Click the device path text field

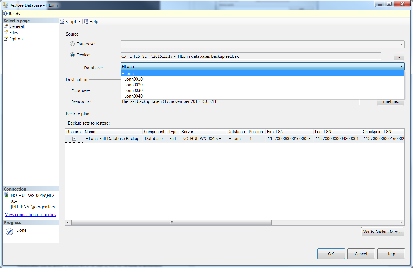coord(251,56)
